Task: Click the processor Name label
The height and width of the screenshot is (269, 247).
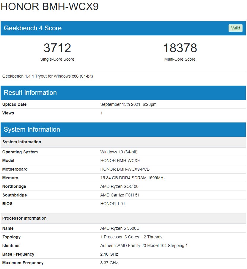Action: pos(8,228)
